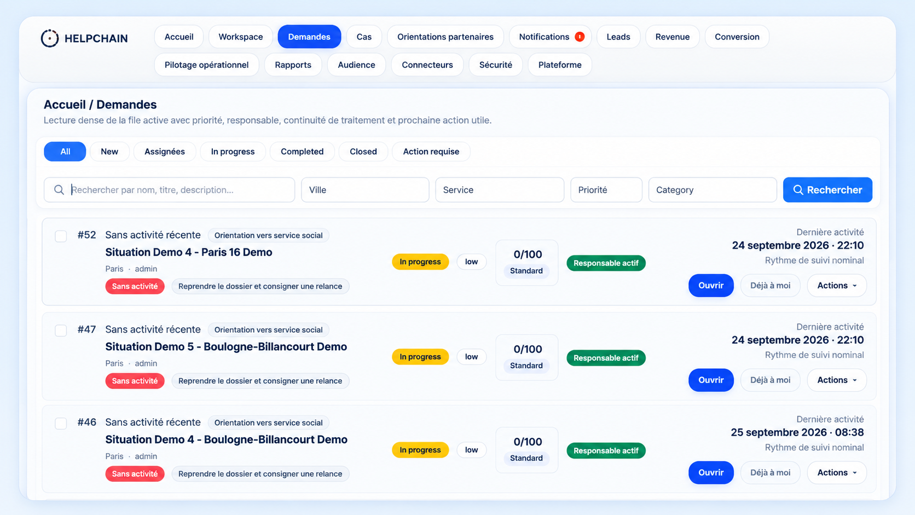
Task: Click Ouvrir for request #52
Action: click(x=711, y=286)
